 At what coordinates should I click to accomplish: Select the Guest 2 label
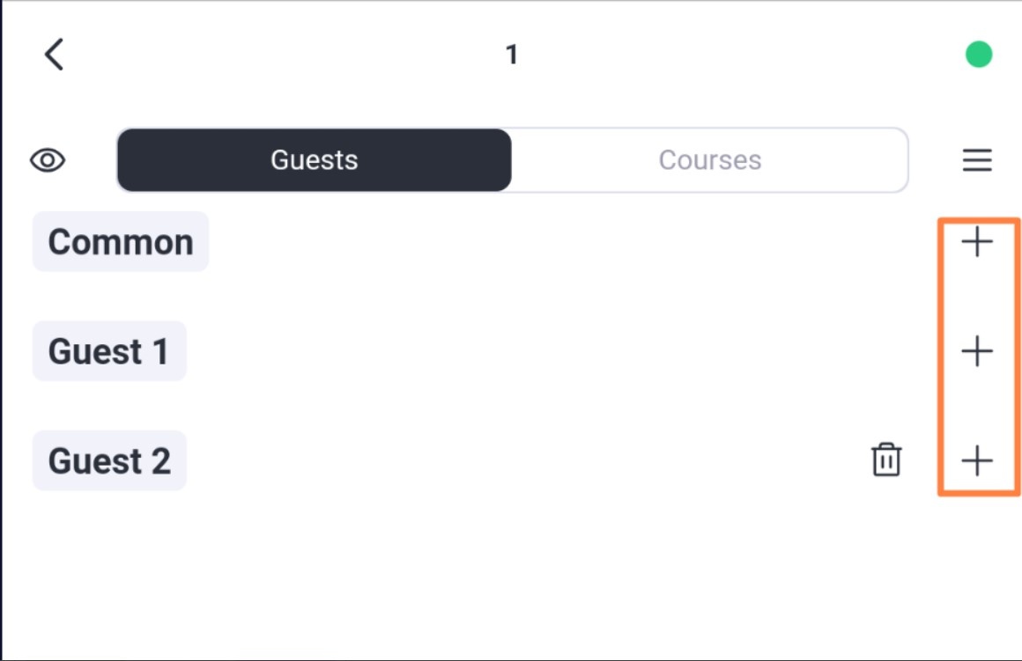tap(109, 460)
